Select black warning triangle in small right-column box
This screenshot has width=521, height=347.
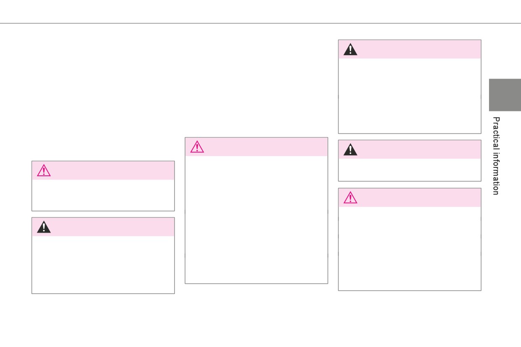tap(350, 149)
